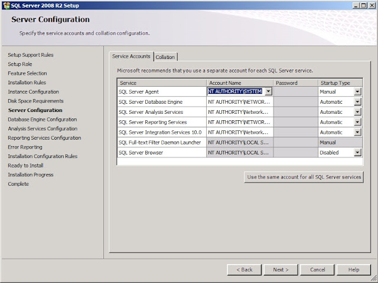Click account name for SQL Server Browser
Image resolution: width=378 pixels, height=283 pixels.
click(240, 153)
